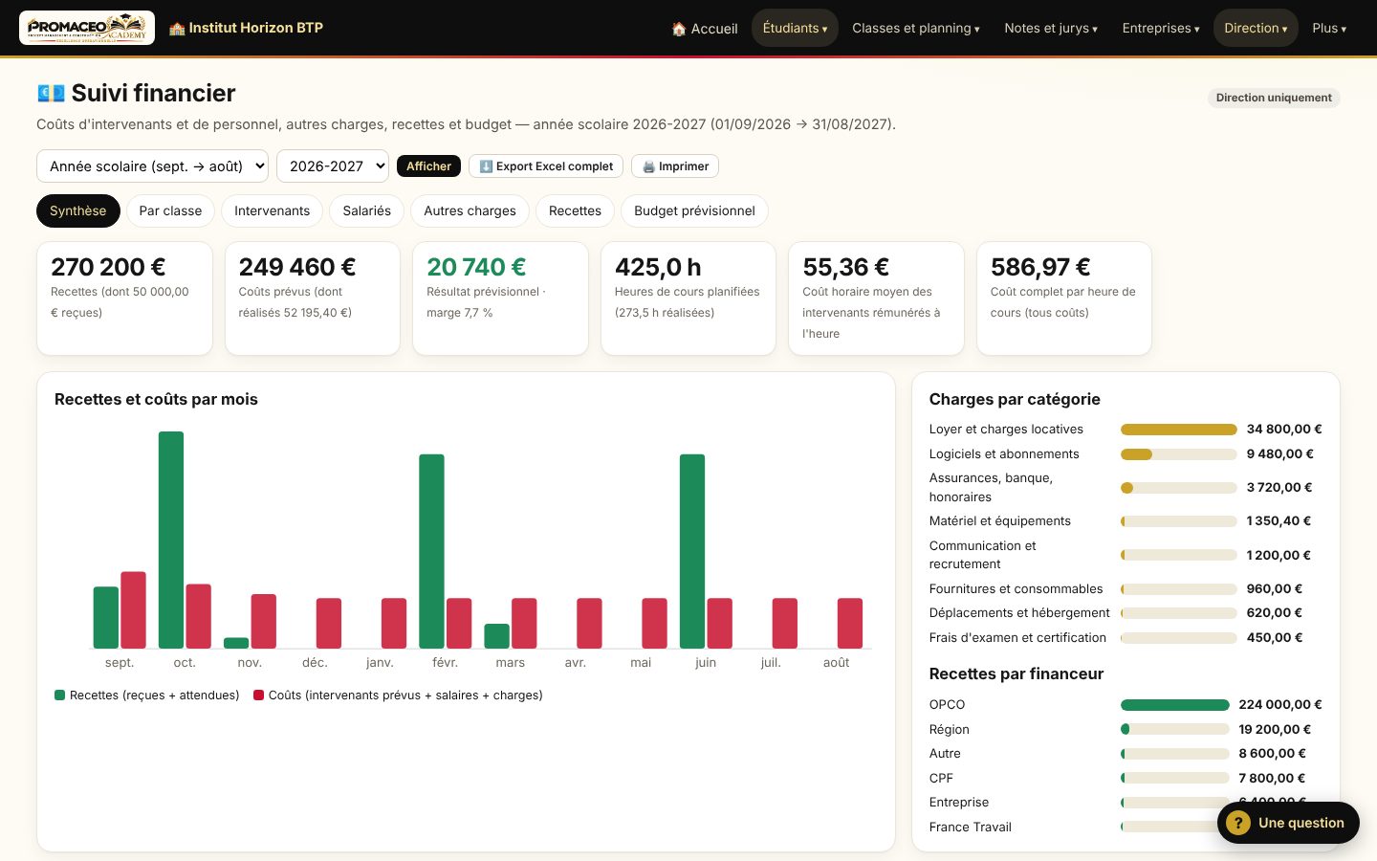
Task: Click the 224 000,00 € OPCO amount
Action: tap(1280, 705)
